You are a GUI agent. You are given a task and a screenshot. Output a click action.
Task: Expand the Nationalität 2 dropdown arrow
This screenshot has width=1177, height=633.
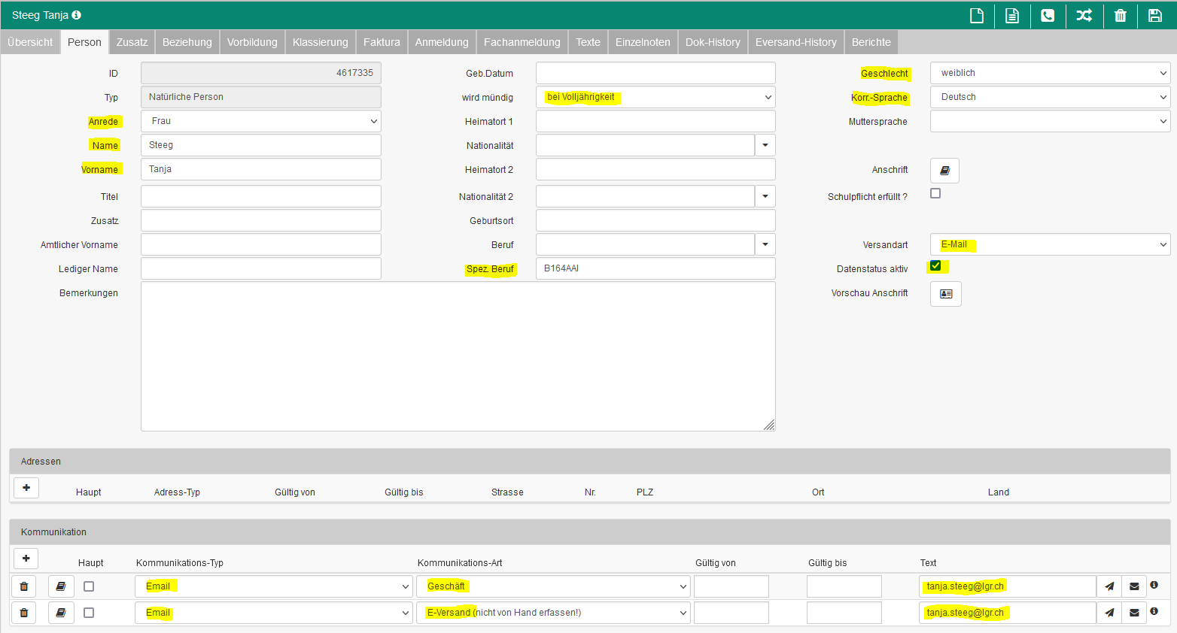(x=765, y=196)
